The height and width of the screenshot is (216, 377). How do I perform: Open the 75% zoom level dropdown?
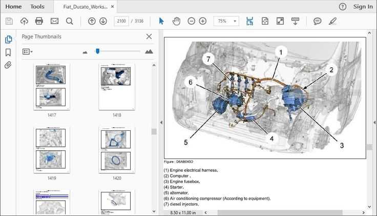point(226,21)
